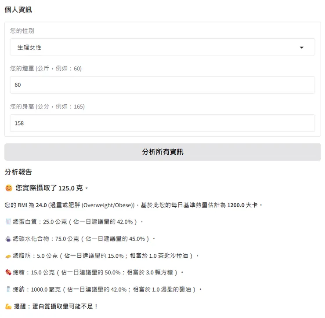This screenshot has width=325, height=318.
Task: Click the glass icon beside 總蛋白質
Action: pos(8,222)
